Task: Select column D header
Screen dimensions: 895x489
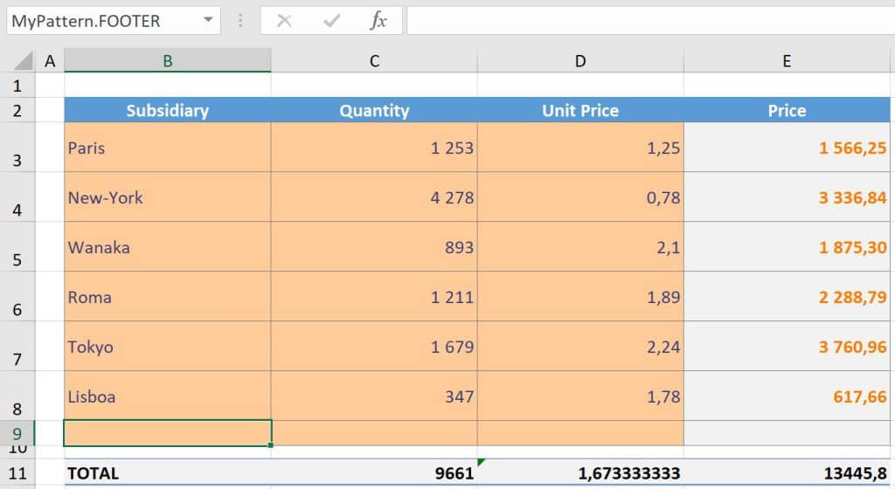Action: [580, 60]
